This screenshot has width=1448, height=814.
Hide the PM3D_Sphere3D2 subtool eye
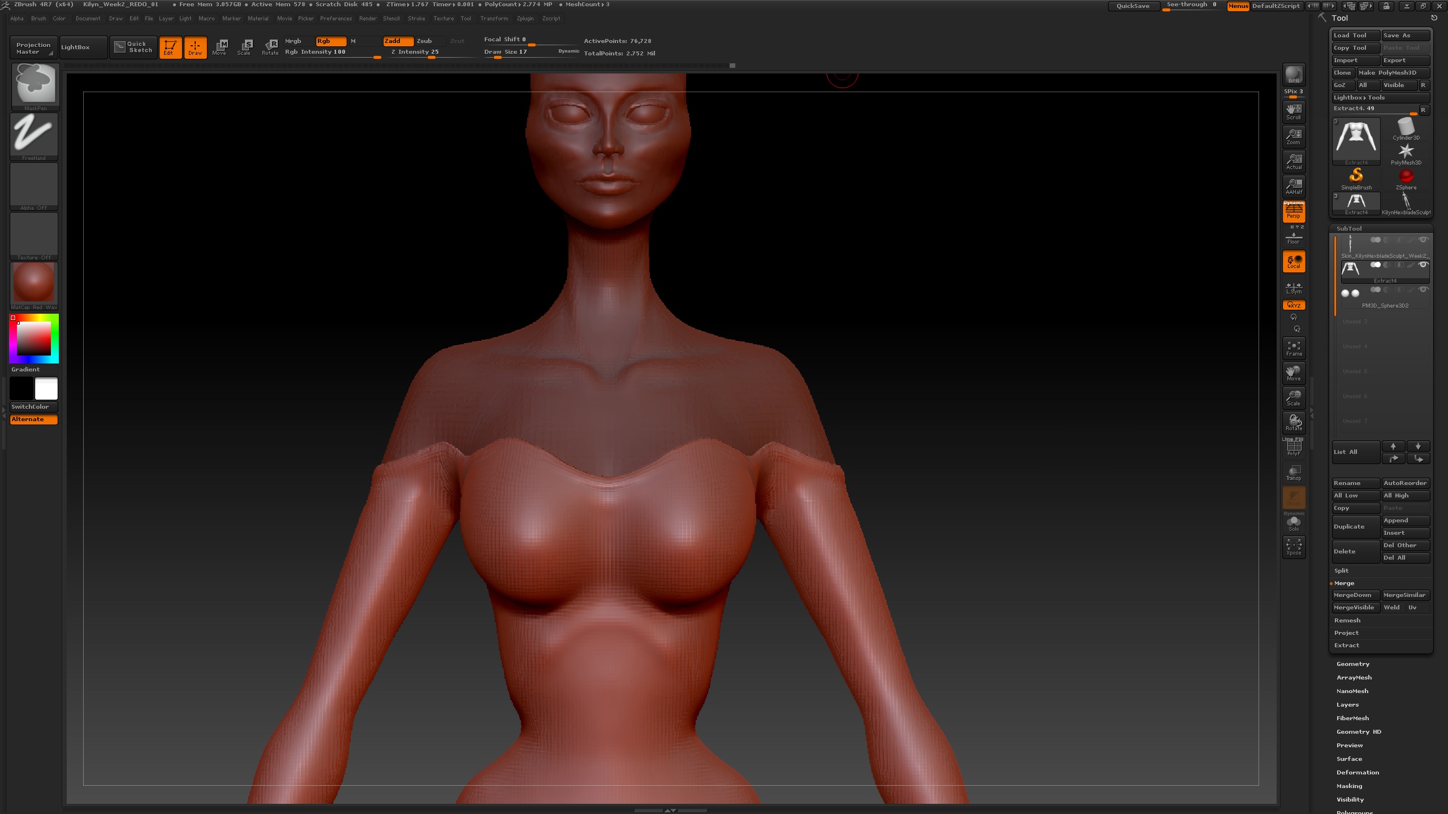click(1424, 289)
